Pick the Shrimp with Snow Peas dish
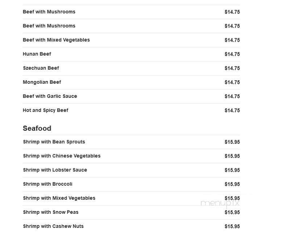This screenshot has width=285, height=233. point(51,212)
